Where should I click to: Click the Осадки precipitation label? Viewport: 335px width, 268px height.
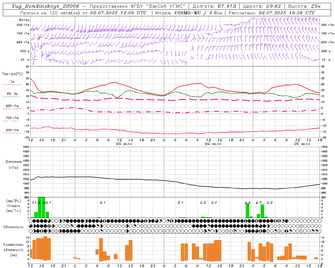click(x=14, y=206)
